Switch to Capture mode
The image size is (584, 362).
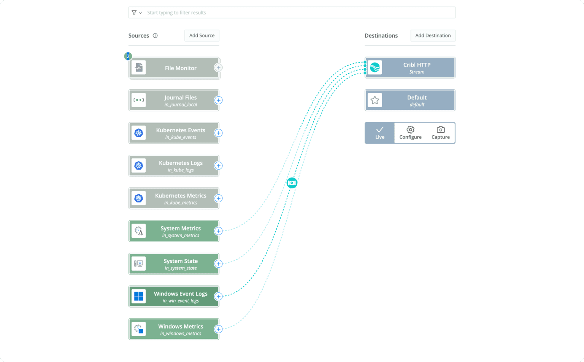tap(440, 133)
